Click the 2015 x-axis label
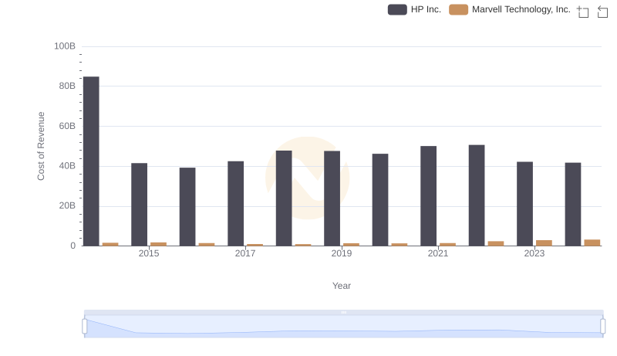 [x=149, y=253]
